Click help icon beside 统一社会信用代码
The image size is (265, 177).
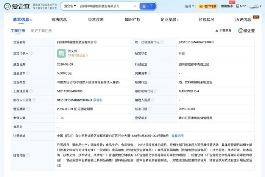(162, 42)
